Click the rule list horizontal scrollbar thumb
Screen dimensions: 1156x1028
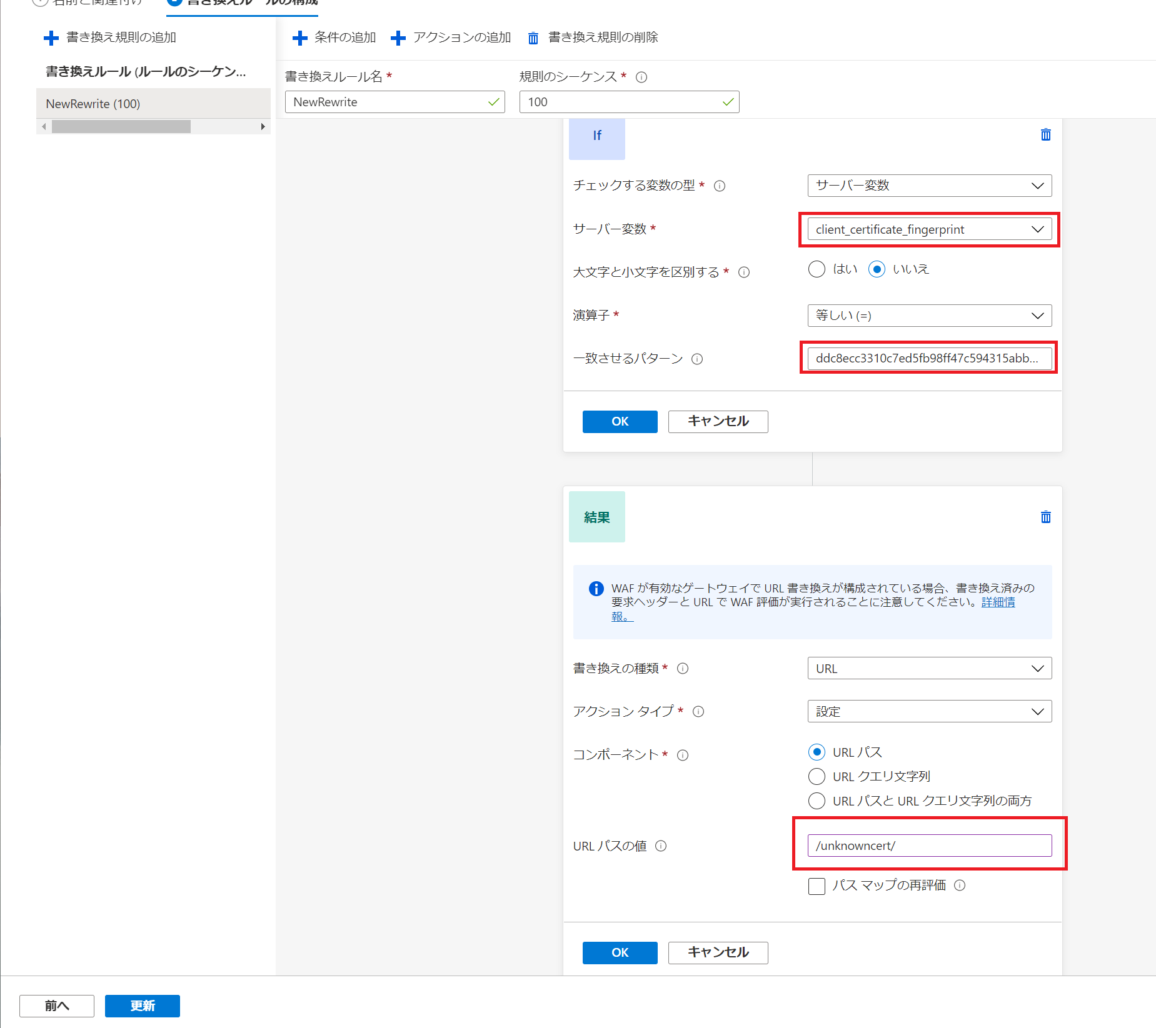coord(121,127)
